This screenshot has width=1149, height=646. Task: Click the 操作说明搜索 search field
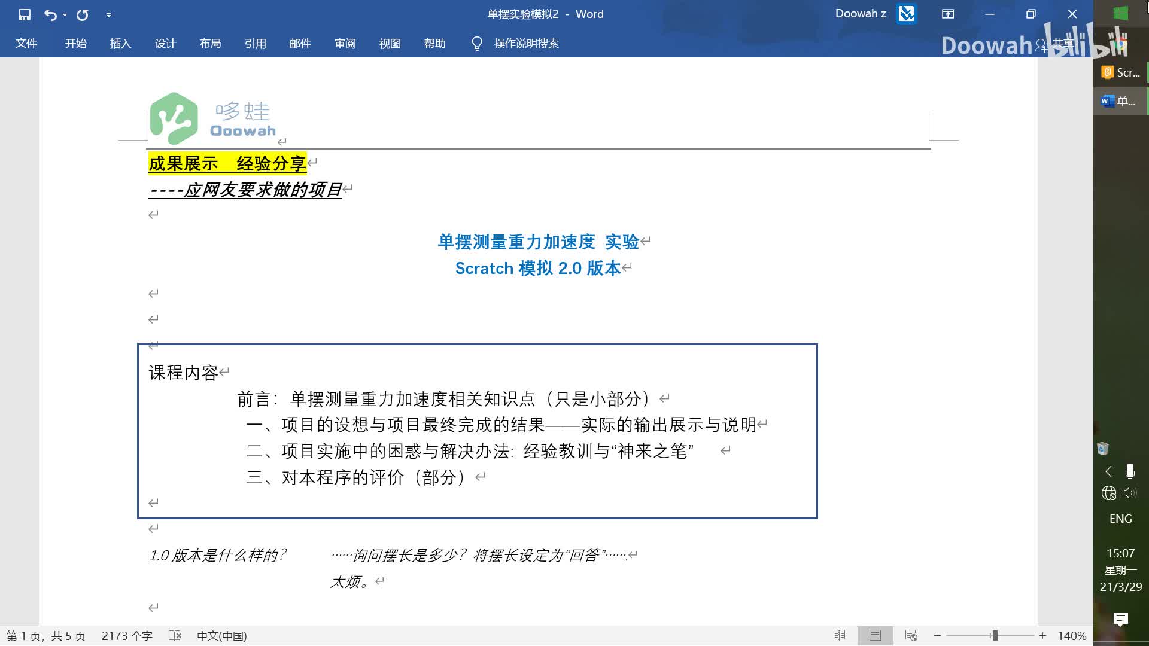pos(527,44)
